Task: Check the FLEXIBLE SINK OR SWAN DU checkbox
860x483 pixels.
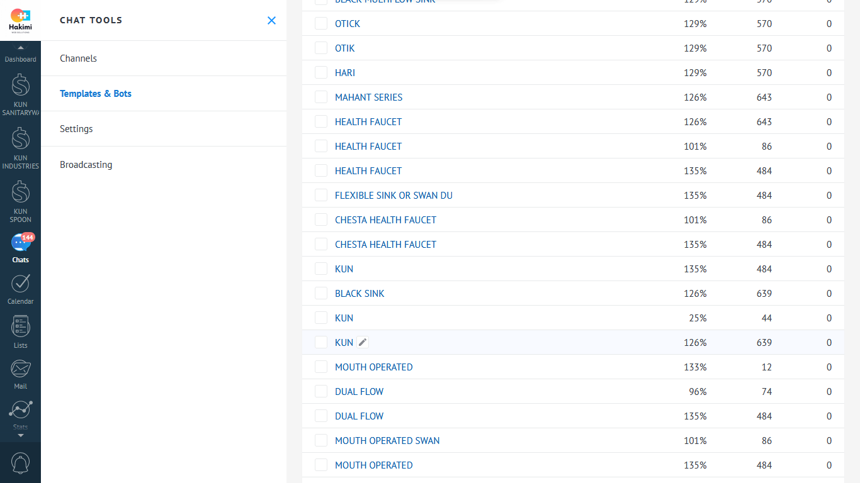Action: (321, 195)
